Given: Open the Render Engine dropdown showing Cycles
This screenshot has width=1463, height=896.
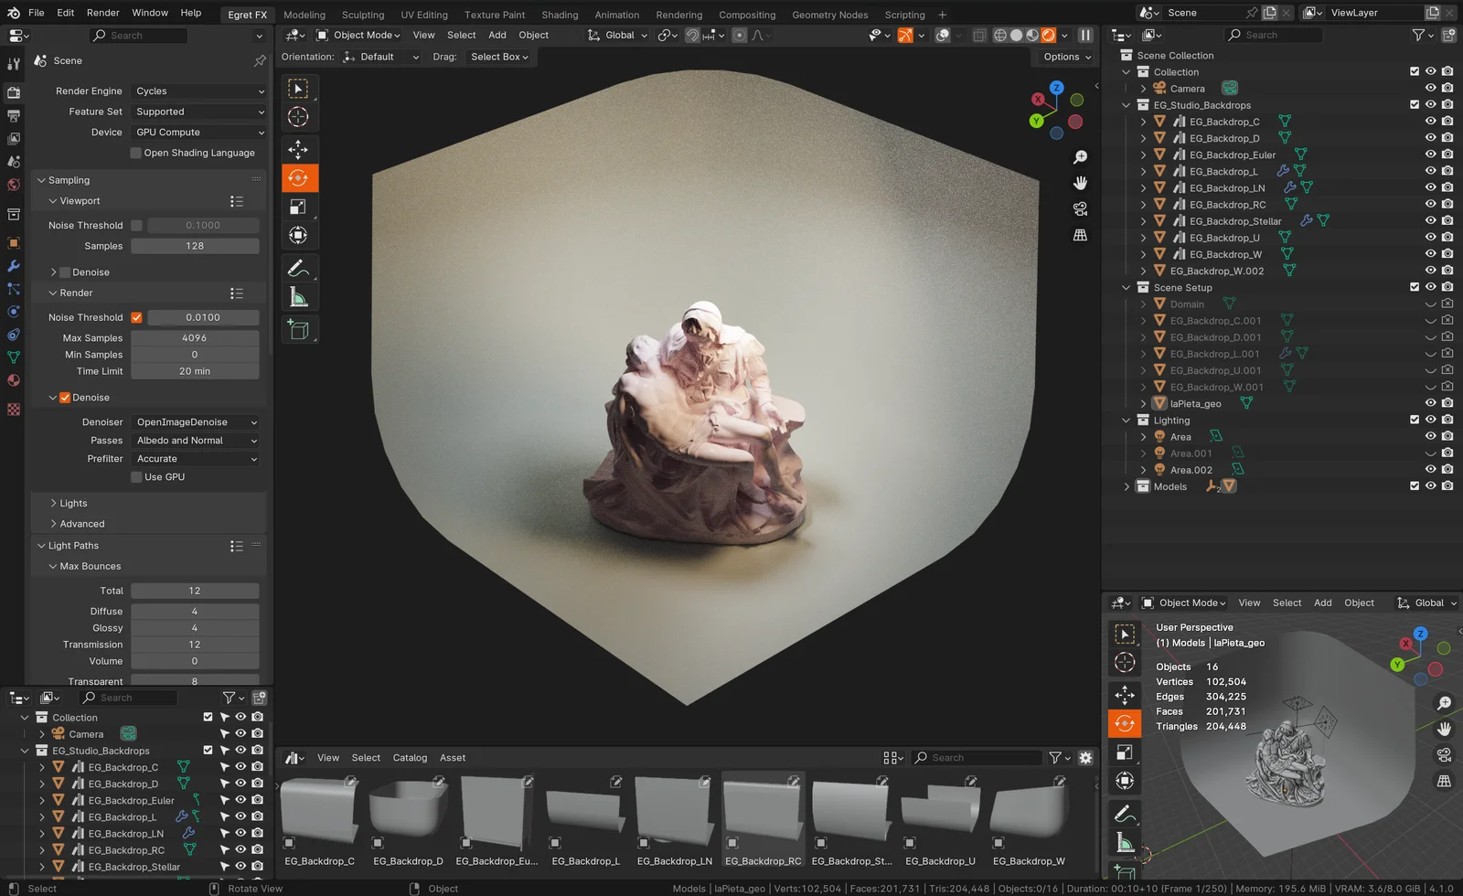Looking at the screenshot, I should (x=198, y=91).
